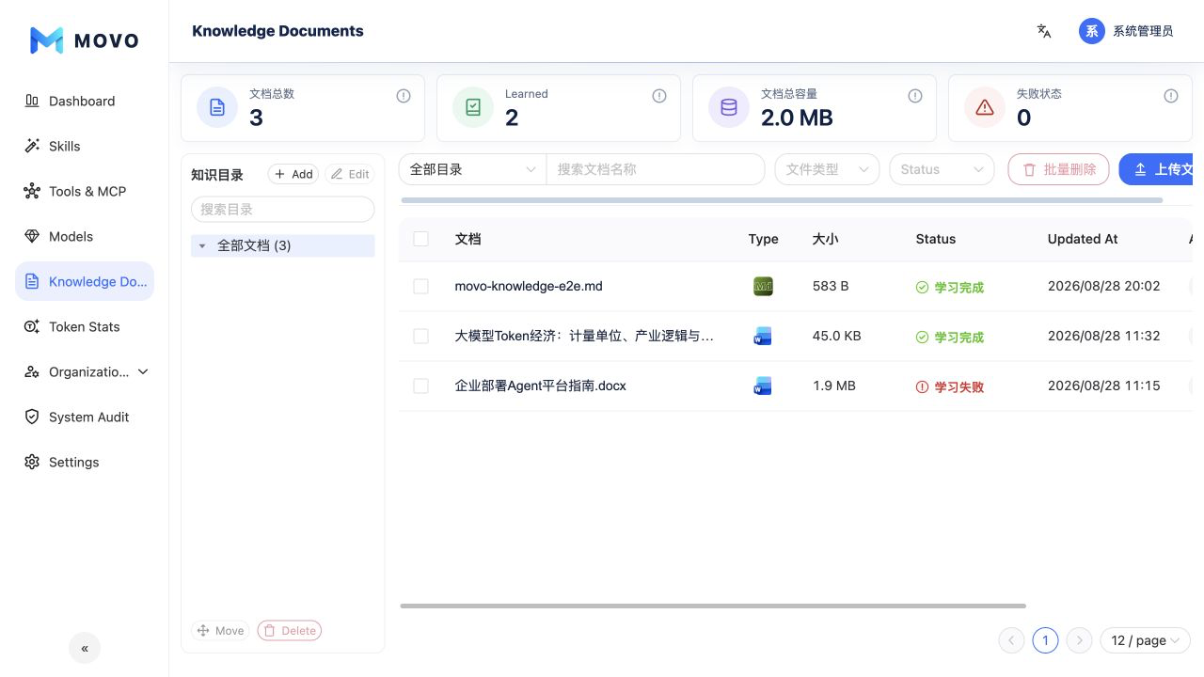
Task: Click file name 企业部署Agent平台指南.docx
Action: click(x=540, y=386)
